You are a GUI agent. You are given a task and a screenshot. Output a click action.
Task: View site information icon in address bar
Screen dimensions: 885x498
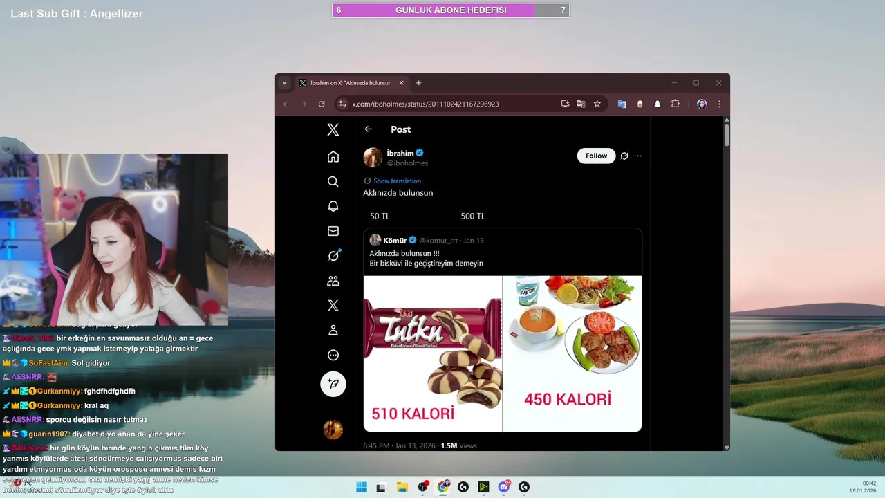point(342,104)
